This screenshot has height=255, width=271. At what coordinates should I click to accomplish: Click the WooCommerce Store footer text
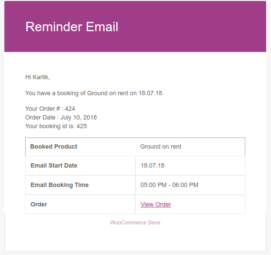coord(135,222)
